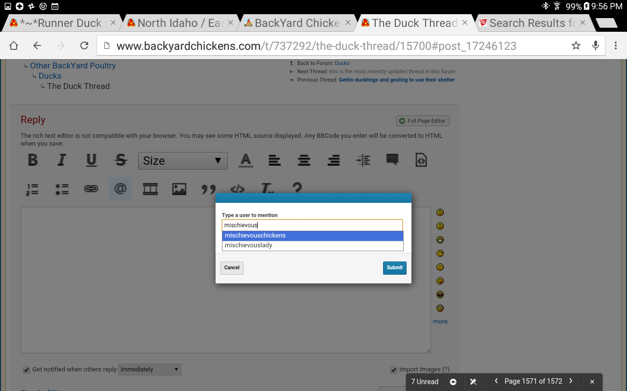Screen dimensions: 627x391
Task: Insert an image using the picture icon
Action: [179, 189]
